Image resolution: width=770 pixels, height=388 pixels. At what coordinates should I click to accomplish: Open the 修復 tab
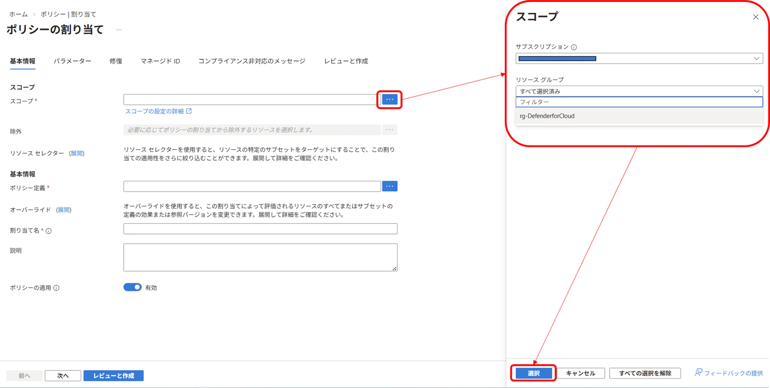point(116,61)
